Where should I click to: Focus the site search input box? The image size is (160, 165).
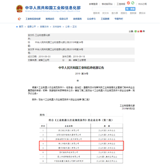(109, 9)
